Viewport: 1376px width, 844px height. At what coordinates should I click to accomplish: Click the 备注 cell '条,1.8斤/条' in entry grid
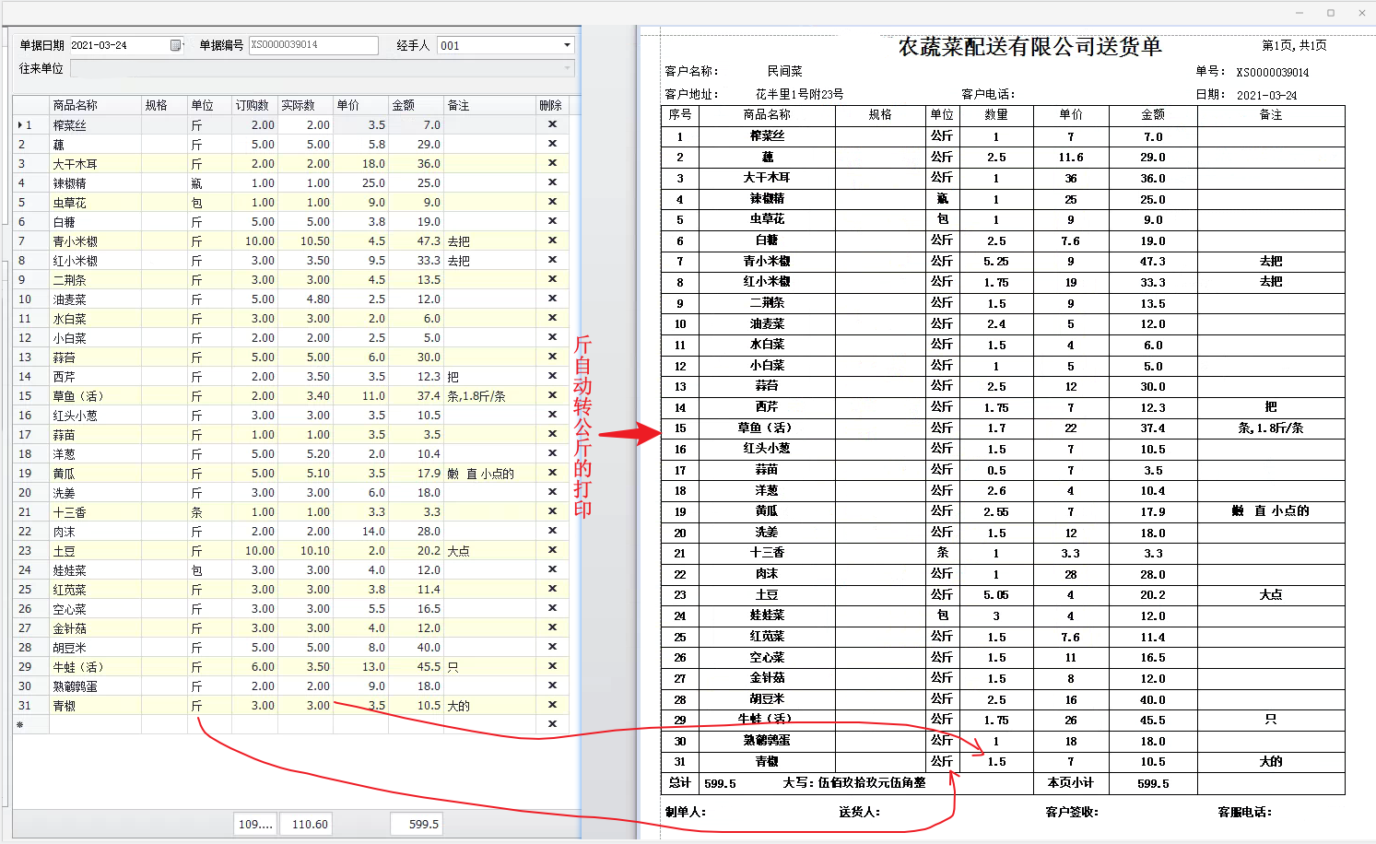tap(489, 395)
